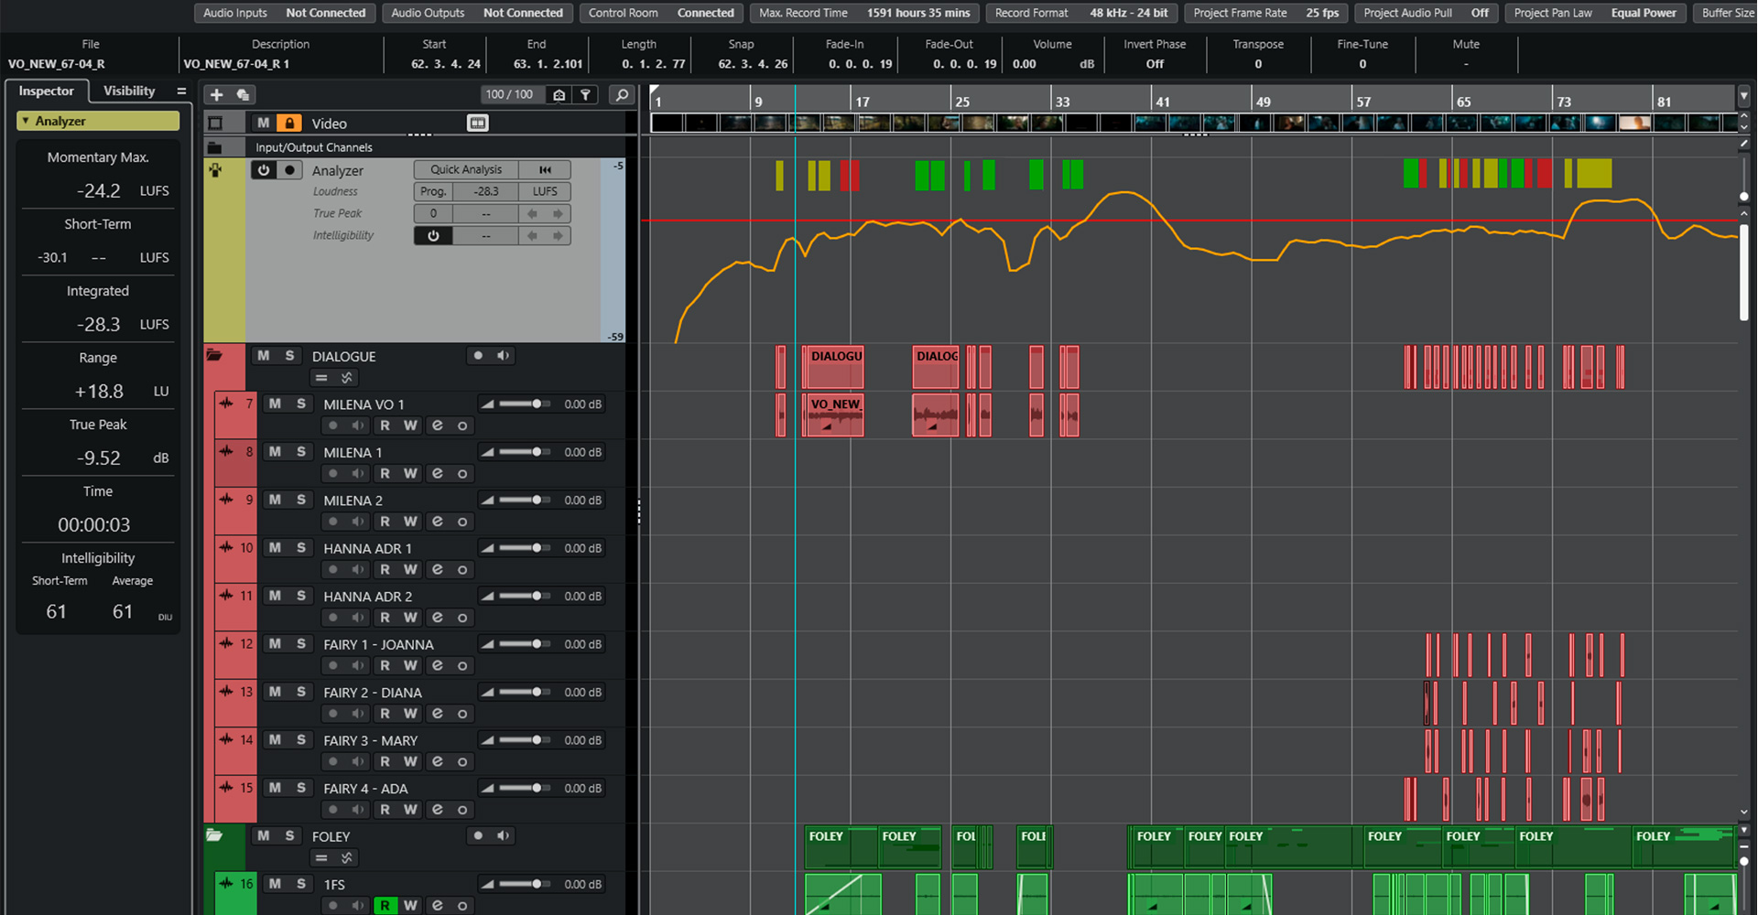Viewport: 1758px width, 915px height.
Task: Collapse the DIALOGUE folder track
Action: click(214, 355)
